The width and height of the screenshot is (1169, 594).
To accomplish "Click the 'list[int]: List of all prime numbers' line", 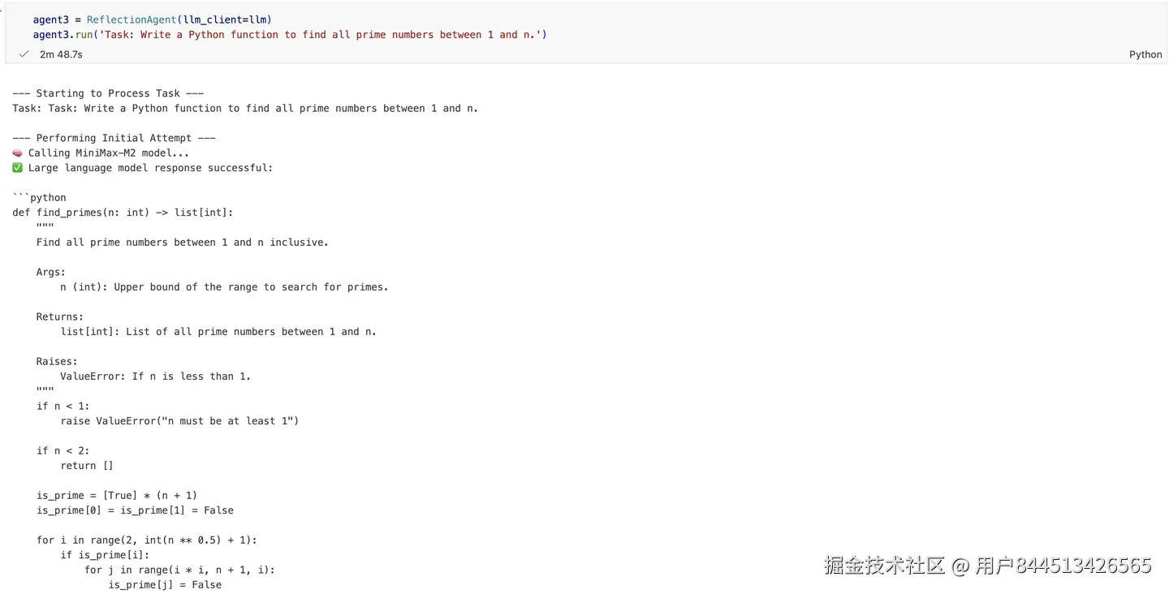I will coord(218,331).
